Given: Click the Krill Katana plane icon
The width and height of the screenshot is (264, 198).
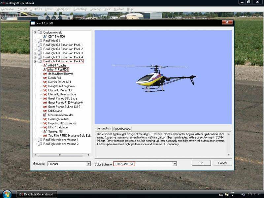Looking at the screenshot, I should 45,111.
